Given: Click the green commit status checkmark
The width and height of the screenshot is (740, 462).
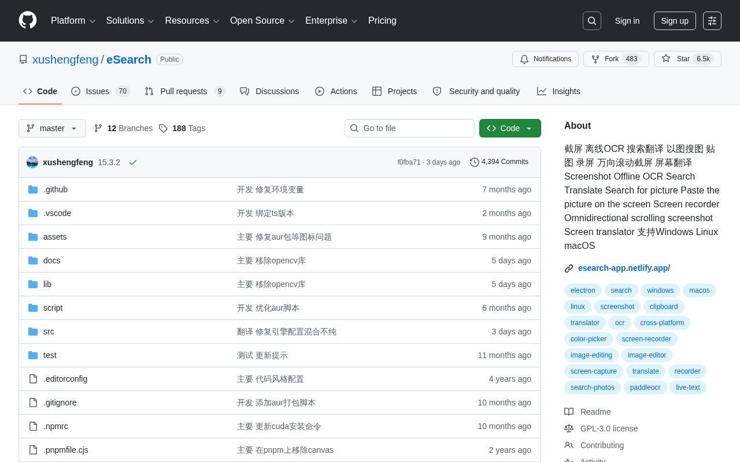Looking at the screenshot, I should [x=133, y=162].
